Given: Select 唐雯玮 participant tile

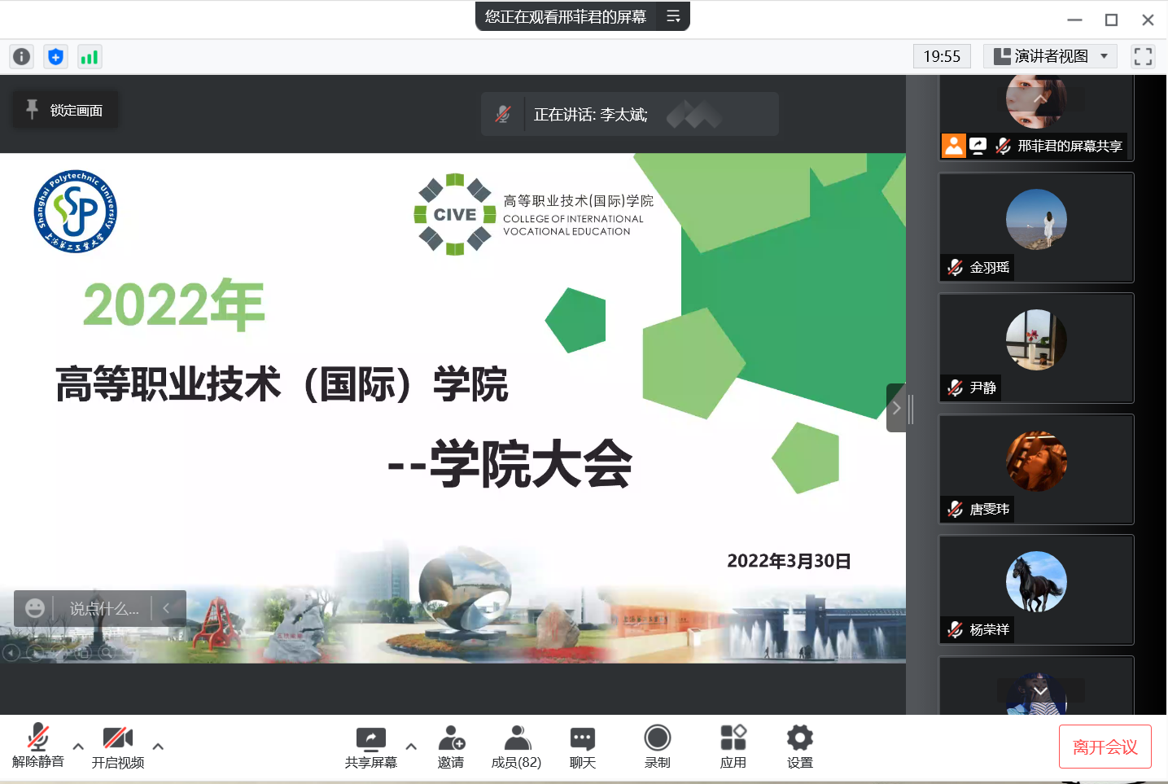Looking at the screenshot, I should point(1036,469).
